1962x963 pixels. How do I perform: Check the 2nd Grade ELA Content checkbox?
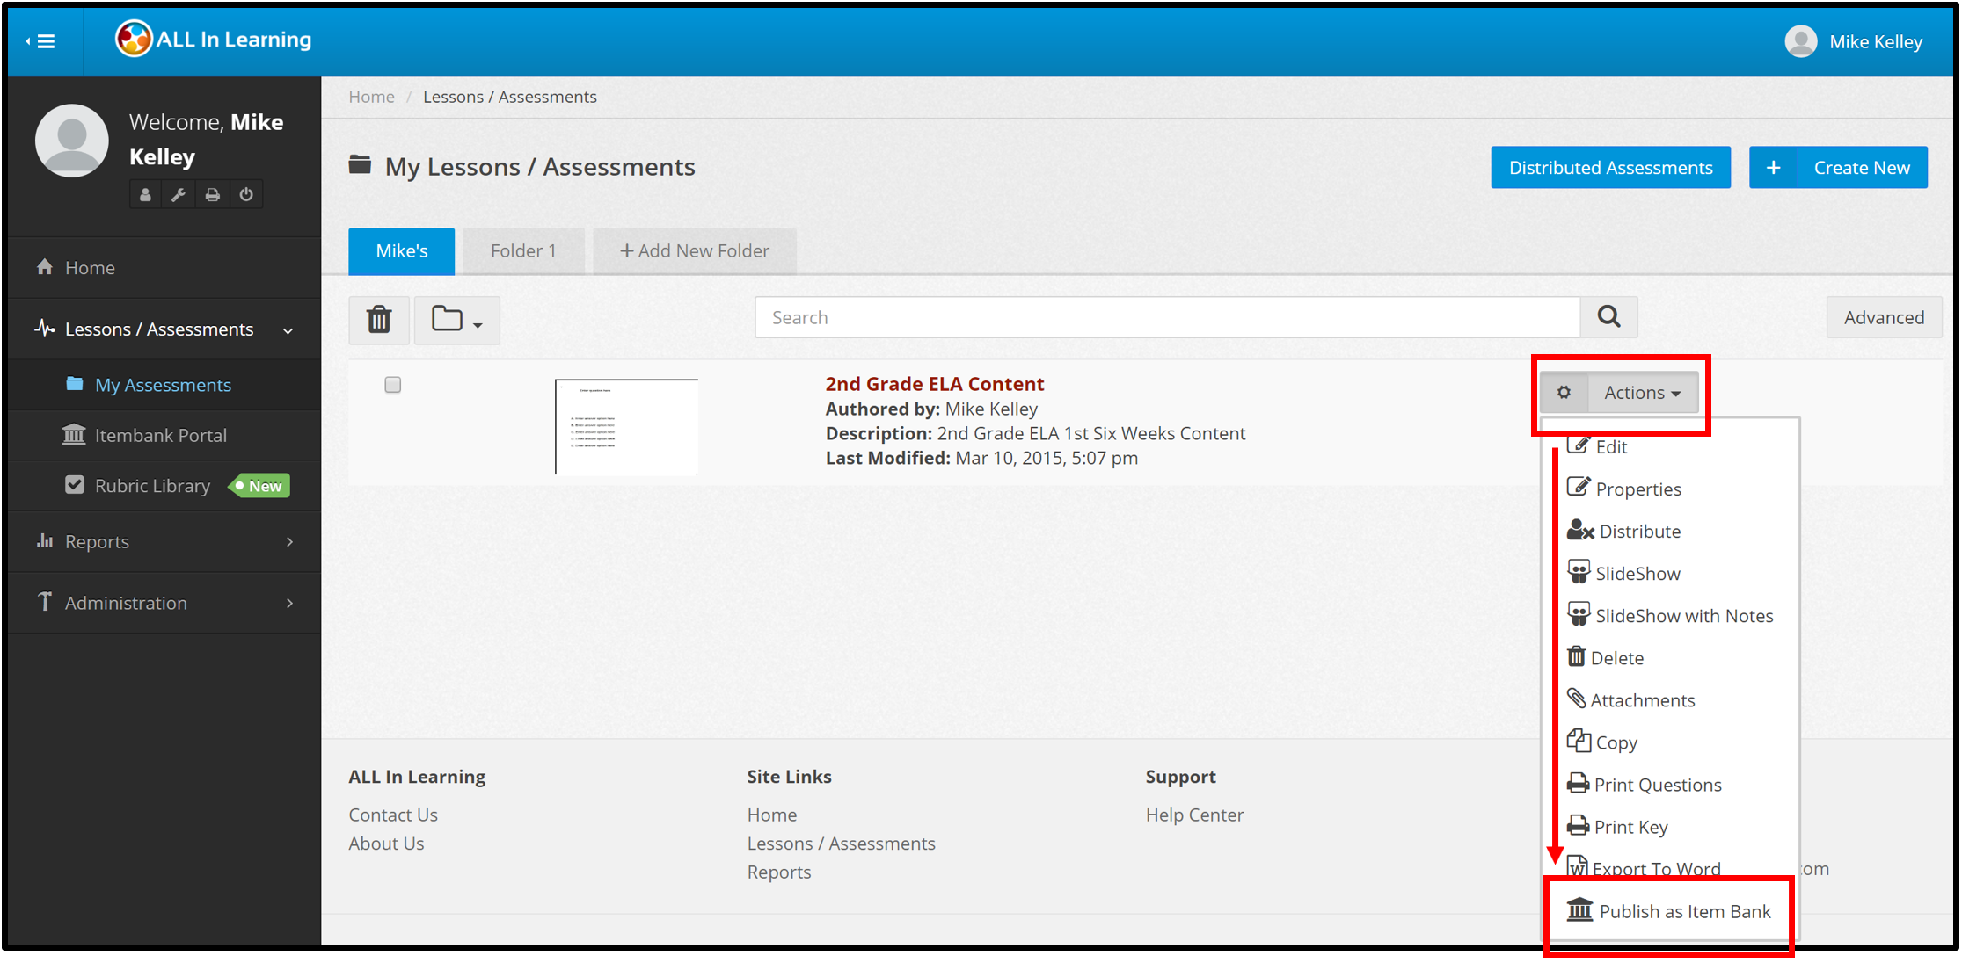(x=393, y=385)
